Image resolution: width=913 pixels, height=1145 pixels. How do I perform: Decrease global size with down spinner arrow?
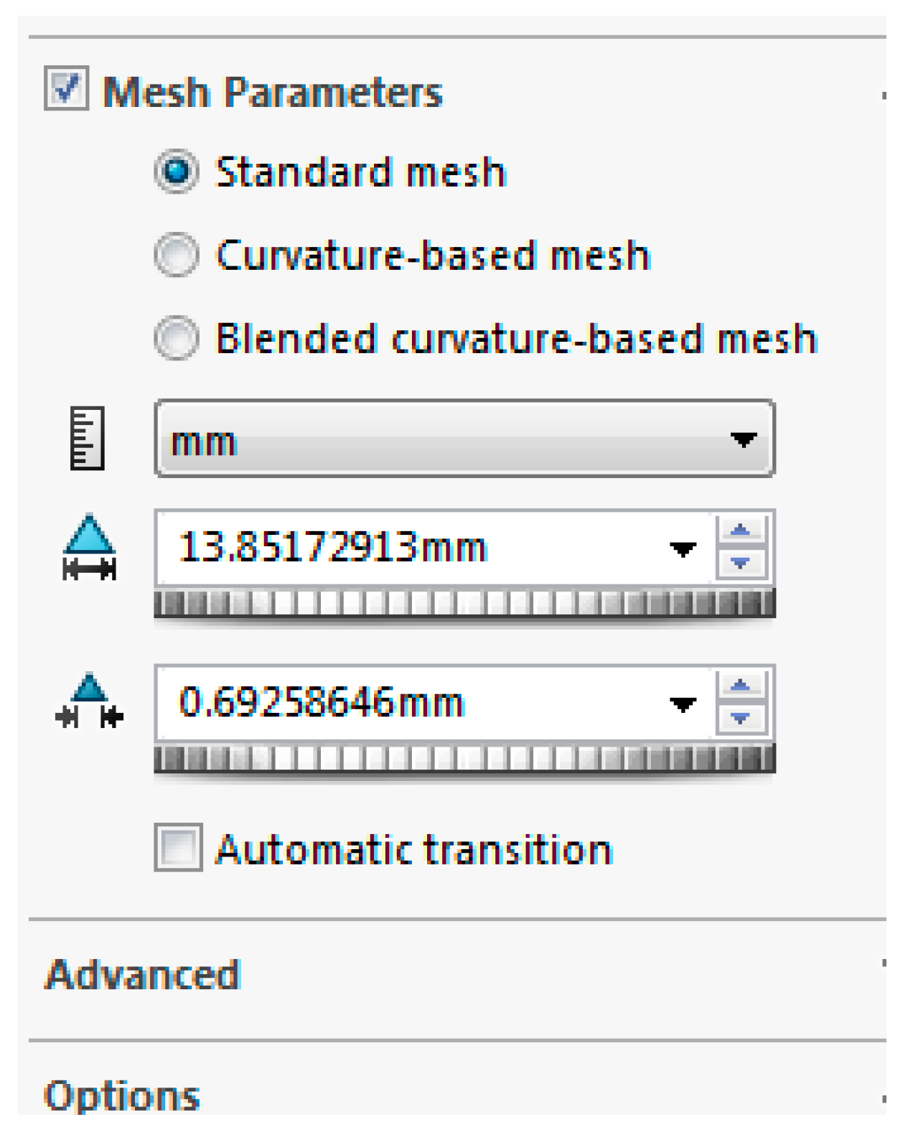741,564
